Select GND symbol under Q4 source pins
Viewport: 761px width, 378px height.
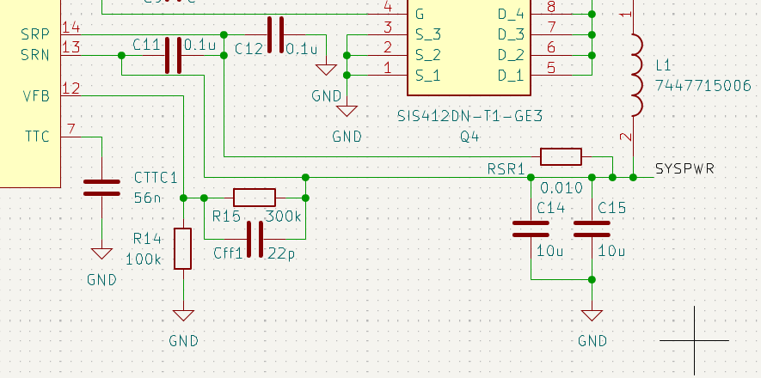coord(347,111)
